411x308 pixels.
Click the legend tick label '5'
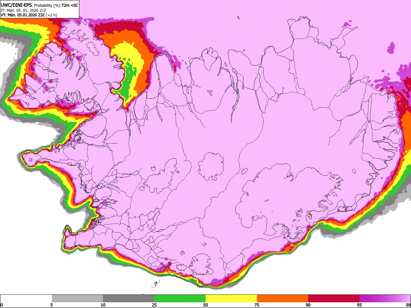[51, 305]
